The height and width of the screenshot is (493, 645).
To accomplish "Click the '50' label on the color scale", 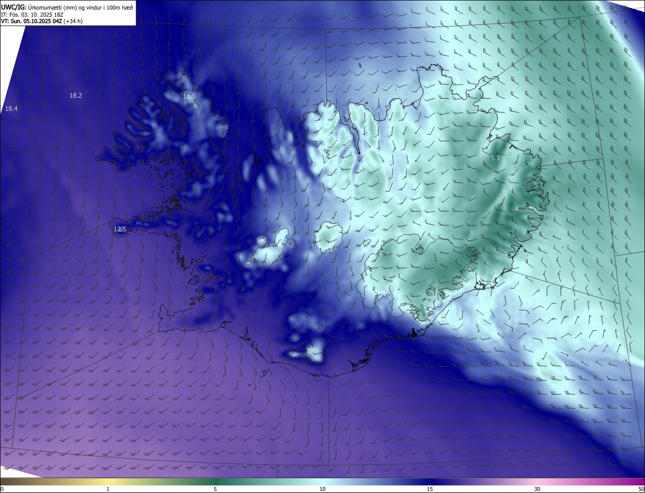I will coord(641,489).
